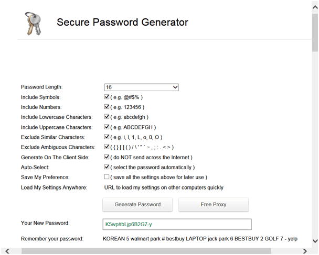The height and width of the screenshot is (255, 319).
Task: Click the Free Proxy button
Action: (214, 204)
